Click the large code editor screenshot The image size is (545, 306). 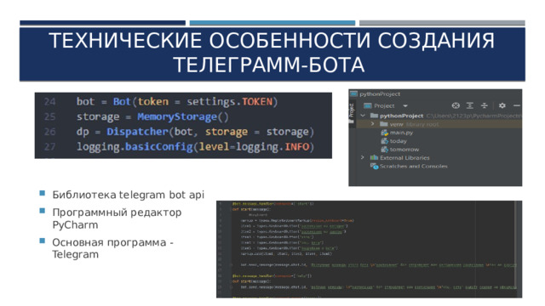click(x=369, y=249)
